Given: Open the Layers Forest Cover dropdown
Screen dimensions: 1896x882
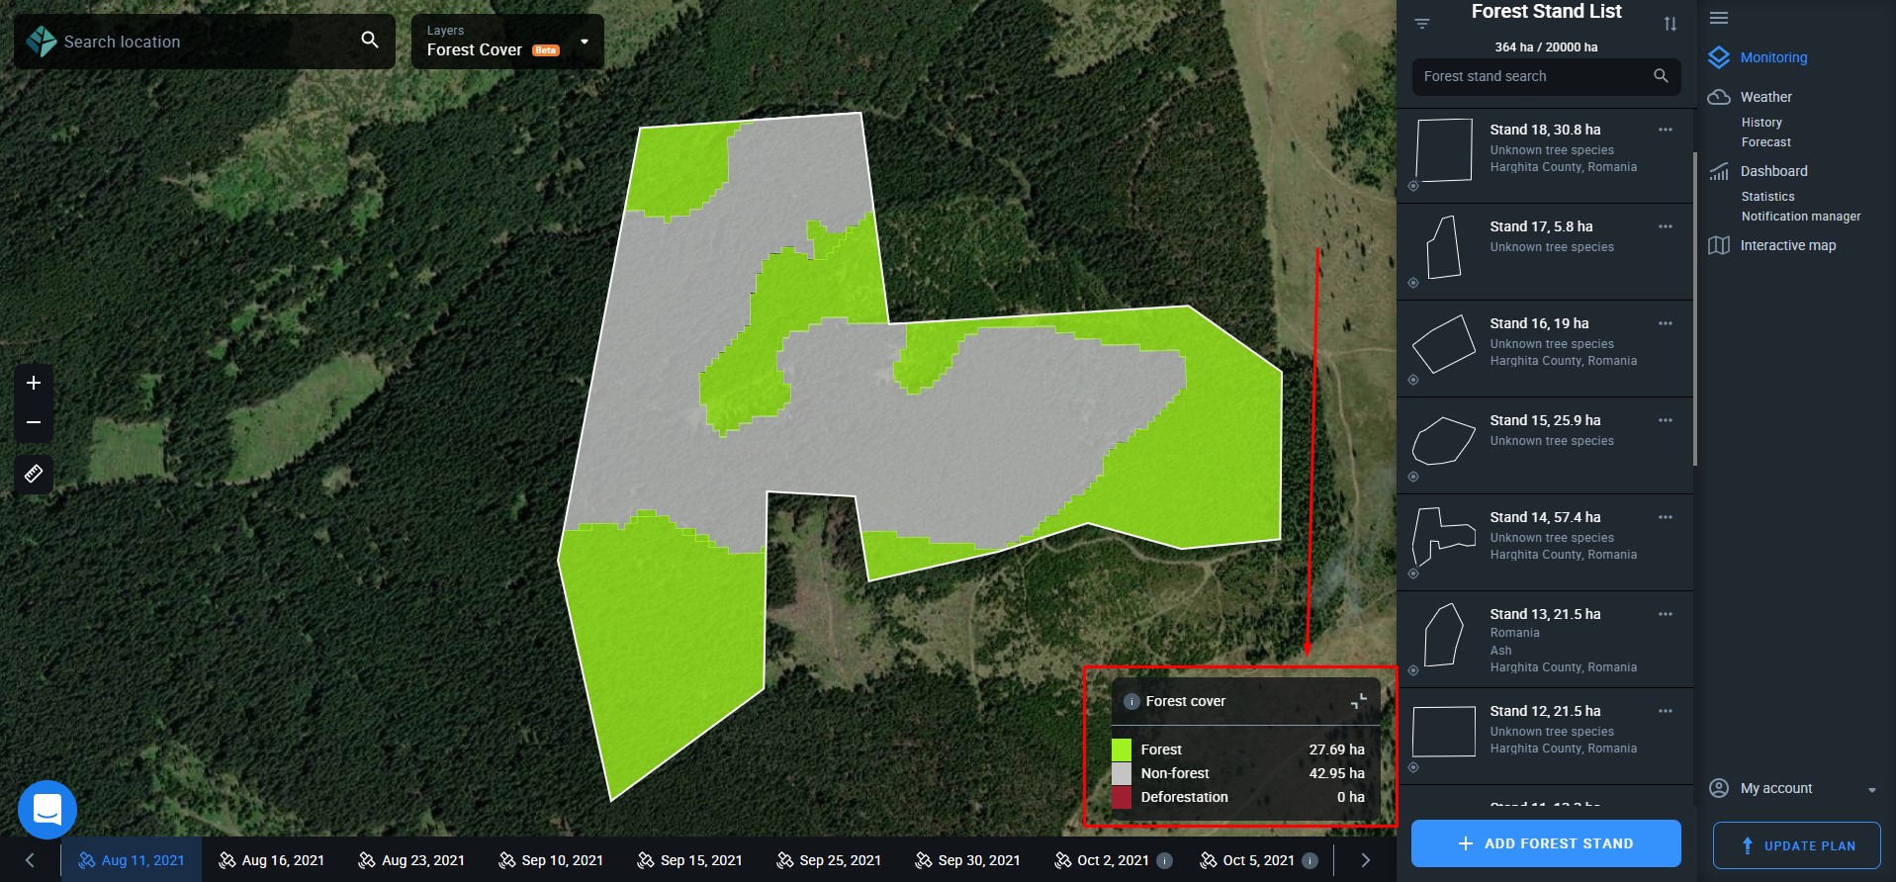Looking at the screenshot, I should coord(507,42).
